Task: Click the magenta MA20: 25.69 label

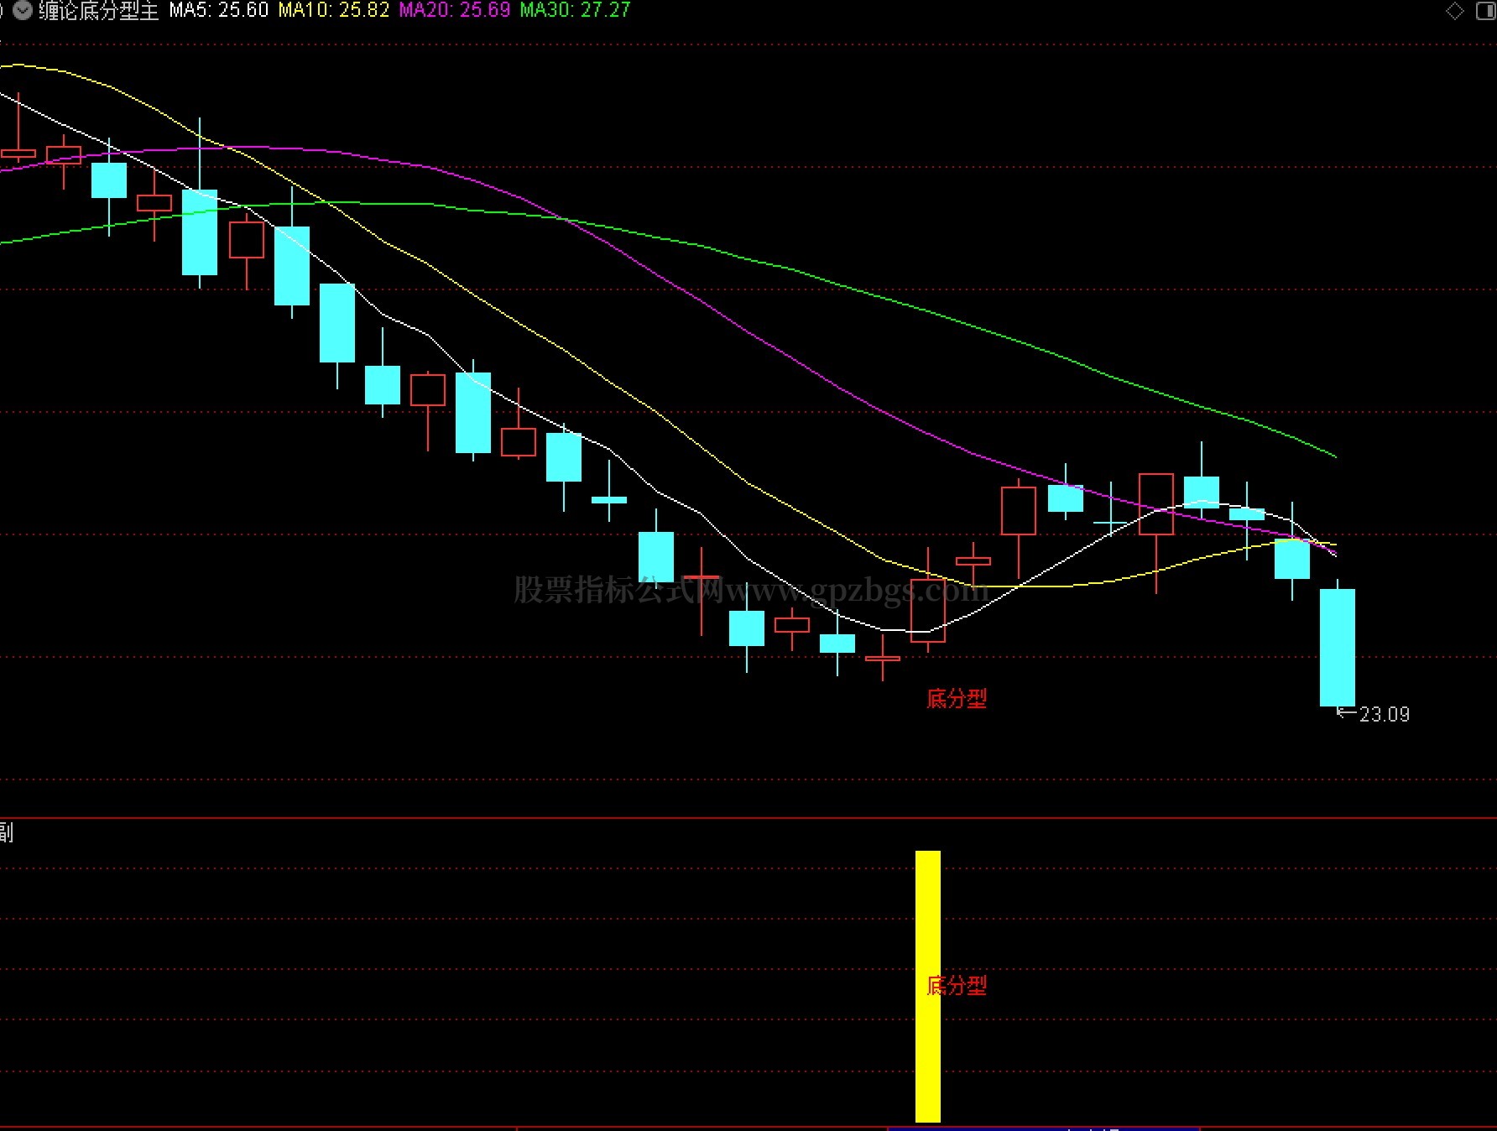Action: pos(455,10)
